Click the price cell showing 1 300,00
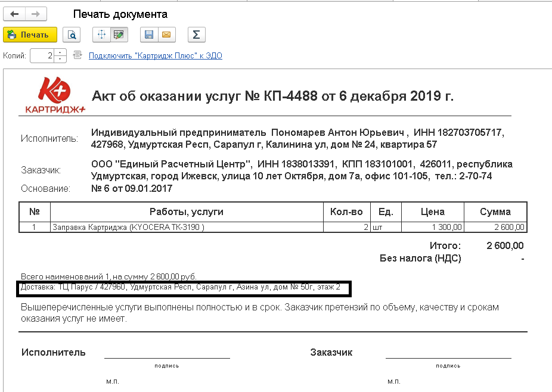Image resolution: width=552 pixels, height=392 pixels. click(x=432, y=227)
